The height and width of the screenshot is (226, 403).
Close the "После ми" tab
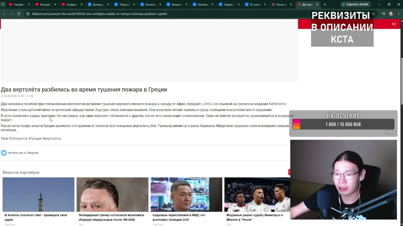point(291,4)
